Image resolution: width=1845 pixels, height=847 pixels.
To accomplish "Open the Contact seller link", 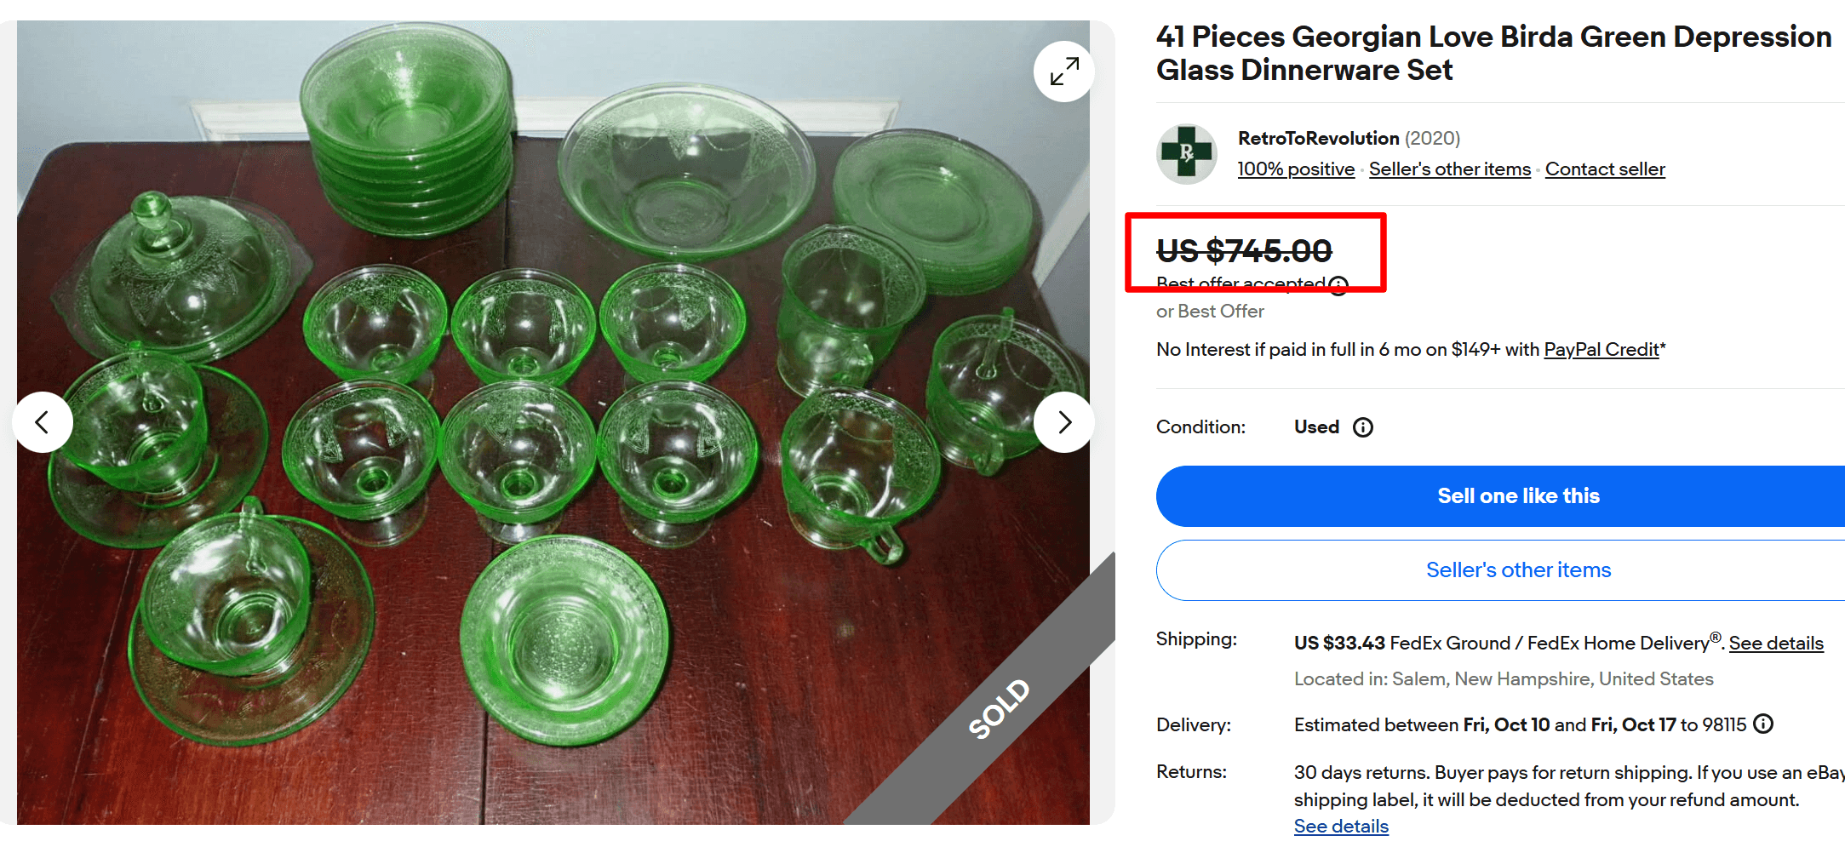I will pyautogui.click(x=1604, y=169).
